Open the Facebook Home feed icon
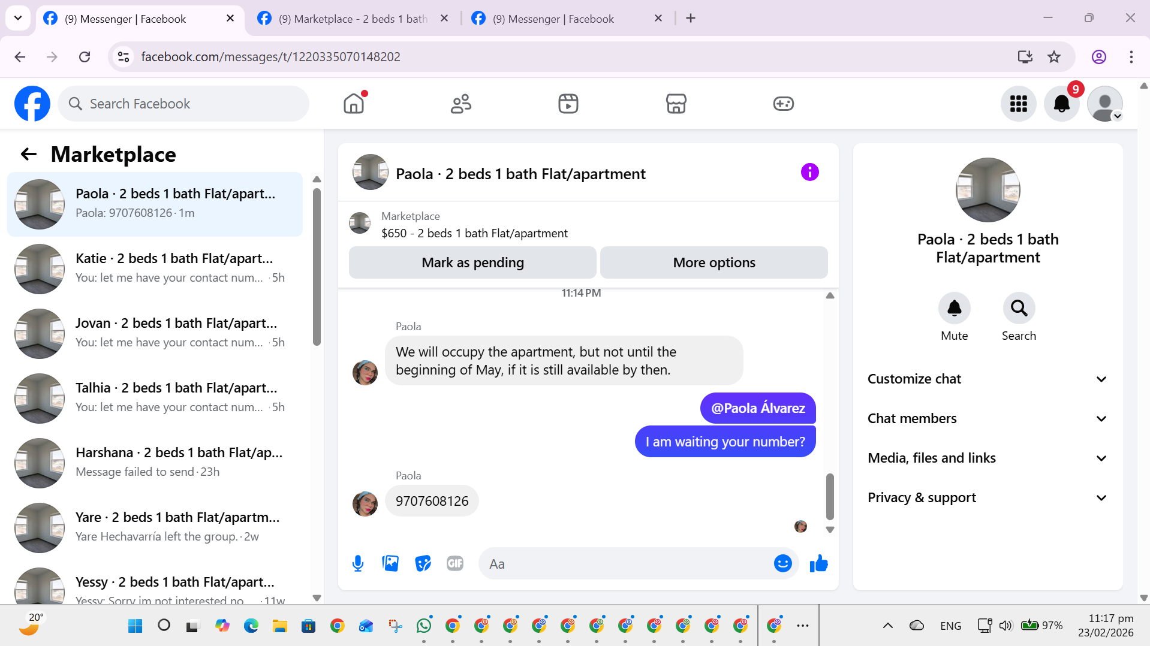 354,104
